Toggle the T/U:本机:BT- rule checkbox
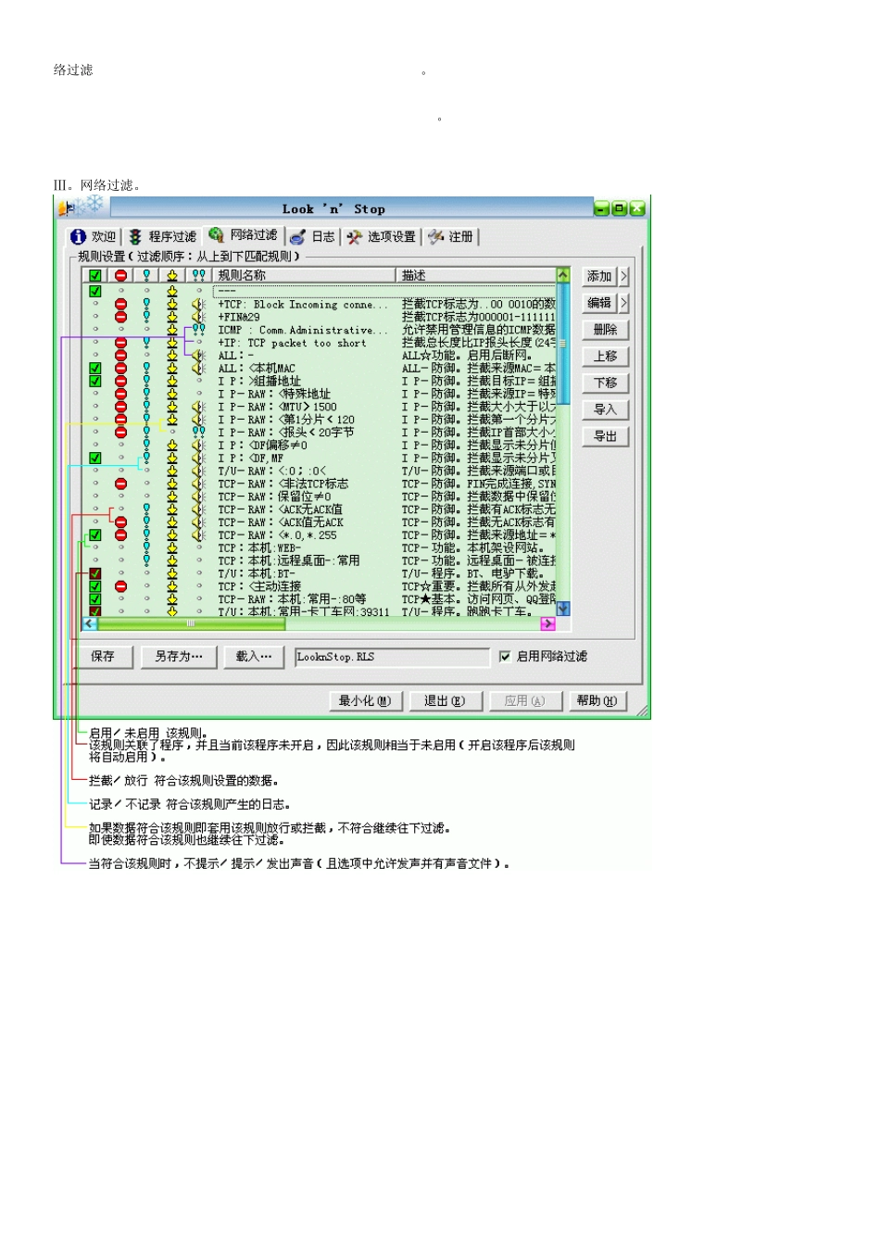Image resolution: width=880 pixels, height=1245 pixels. (x=94, y=573)
